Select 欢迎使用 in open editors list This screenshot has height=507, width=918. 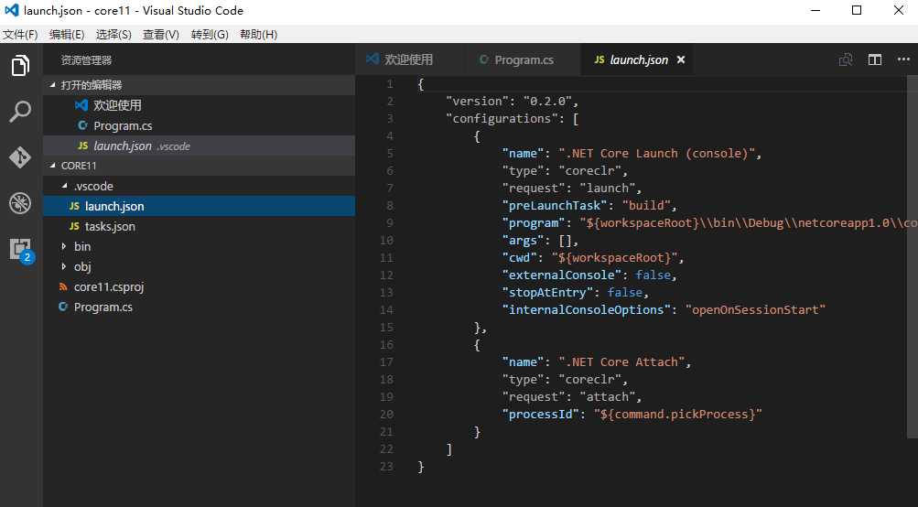point(199,105)
